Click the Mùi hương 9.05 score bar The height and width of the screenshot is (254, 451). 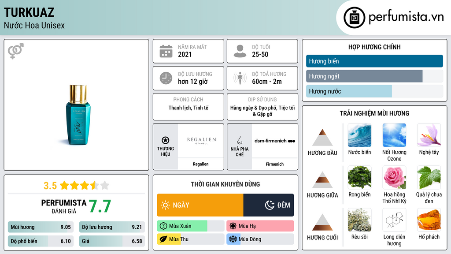pos(41,227)
